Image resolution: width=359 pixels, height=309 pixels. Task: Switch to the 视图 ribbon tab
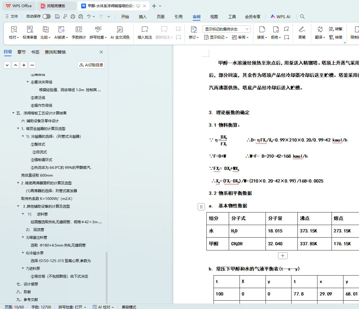pos(214,17)
